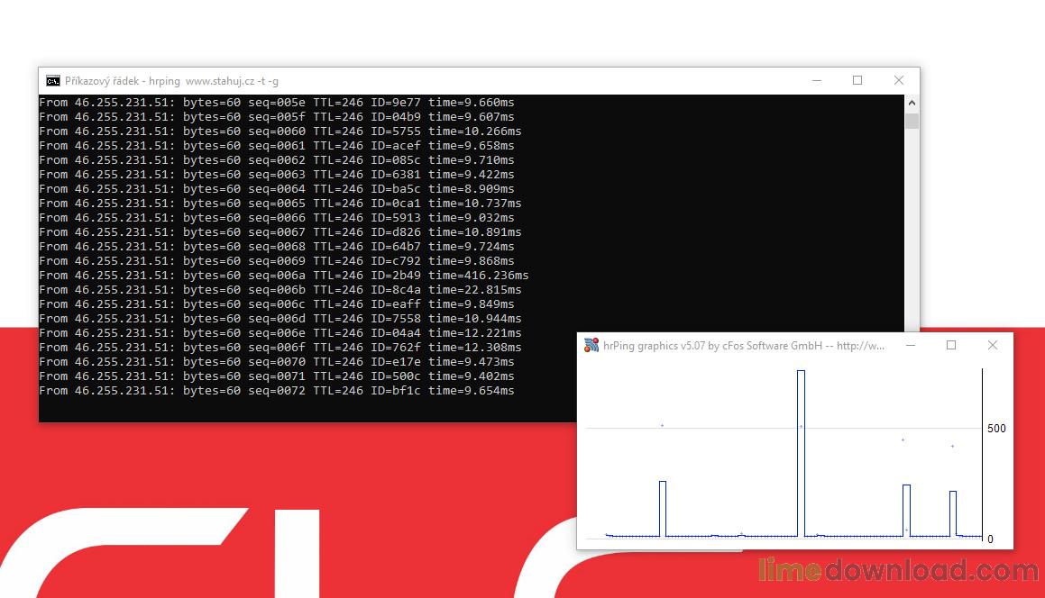The width and height of the screenshot is (1045, 598).
Task: Click the line with seq=0067
Action: click(280, 231)
